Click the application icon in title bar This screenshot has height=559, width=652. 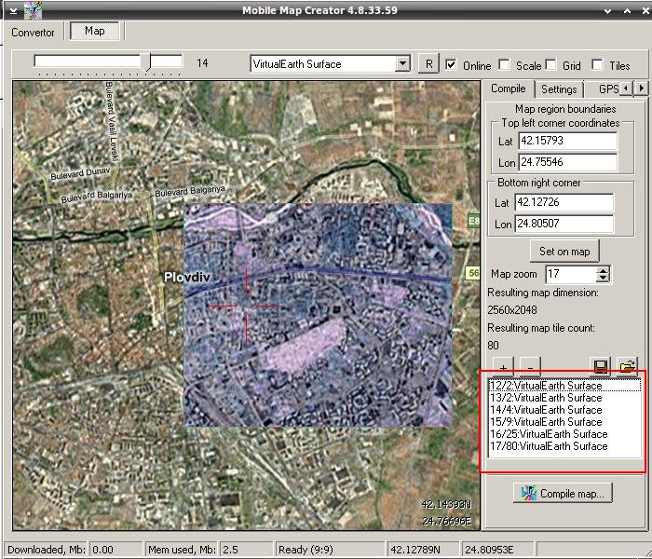34,11
